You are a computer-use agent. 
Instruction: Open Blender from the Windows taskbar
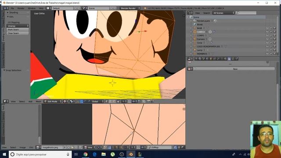(x=131, y=154)
